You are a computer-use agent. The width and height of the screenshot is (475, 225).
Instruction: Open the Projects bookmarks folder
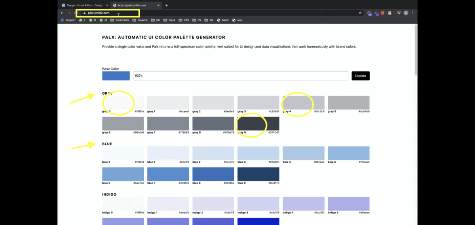tap(140, 20)
